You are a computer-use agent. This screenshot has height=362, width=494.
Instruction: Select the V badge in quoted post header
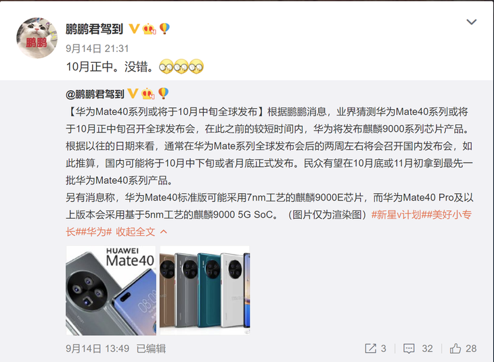click(x=133, y=93)
